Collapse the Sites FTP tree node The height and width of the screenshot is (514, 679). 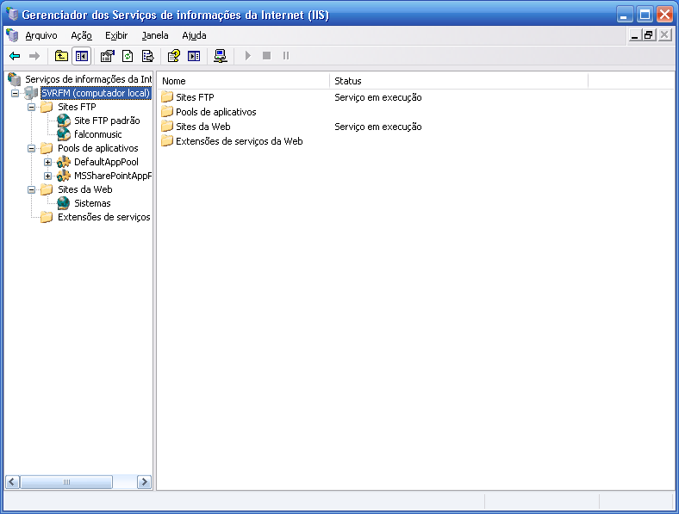coord(32,107)
